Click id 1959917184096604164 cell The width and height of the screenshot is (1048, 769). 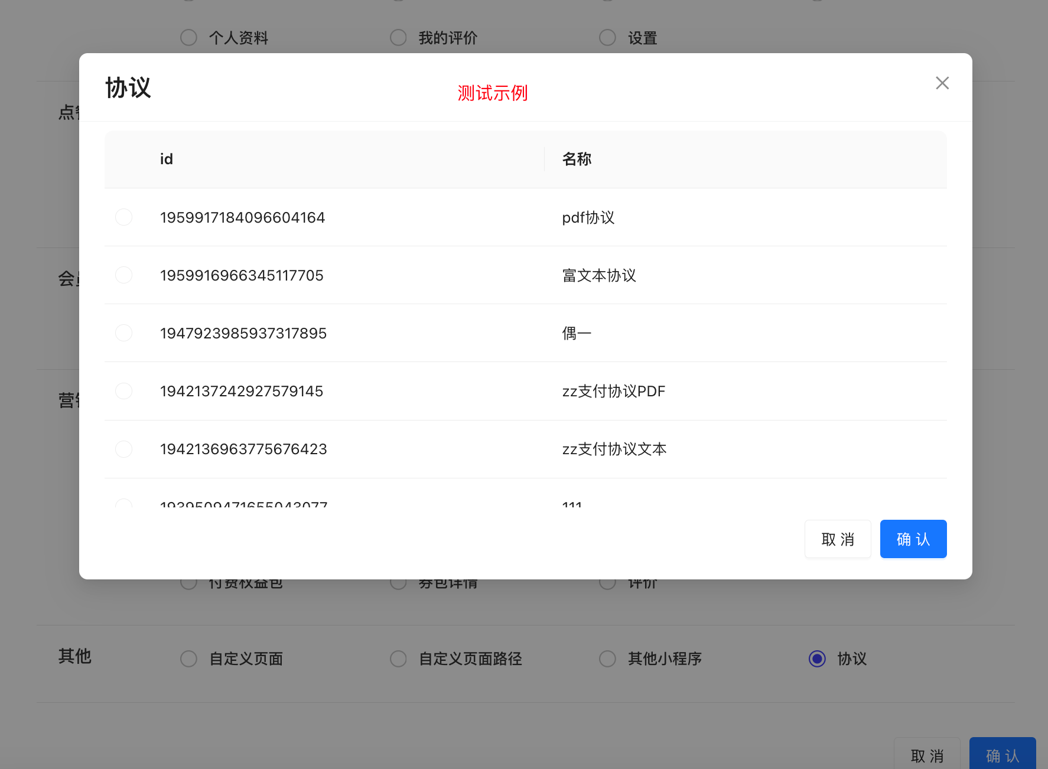pyautogui.click(x=242, y=218)
